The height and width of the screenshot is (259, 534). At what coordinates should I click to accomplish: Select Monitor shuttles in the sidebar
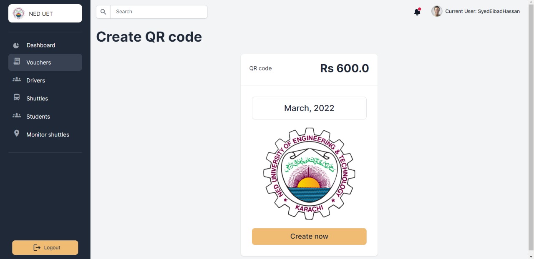(48, 134)
